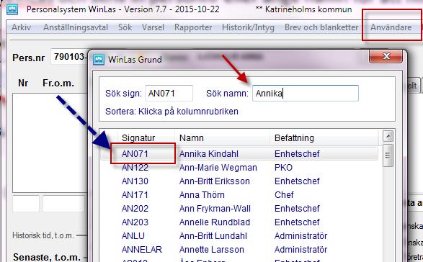Open the Historik/Intyg menu
423x262 pixels.
coord(248,27)
